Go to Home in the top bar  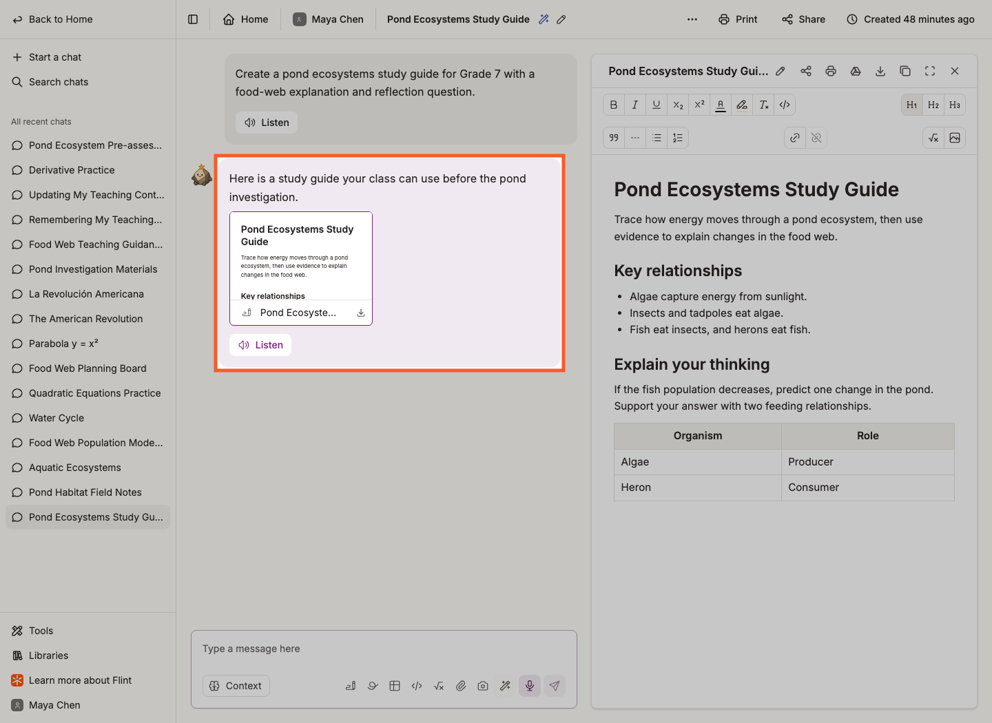(x=245, y=19)
